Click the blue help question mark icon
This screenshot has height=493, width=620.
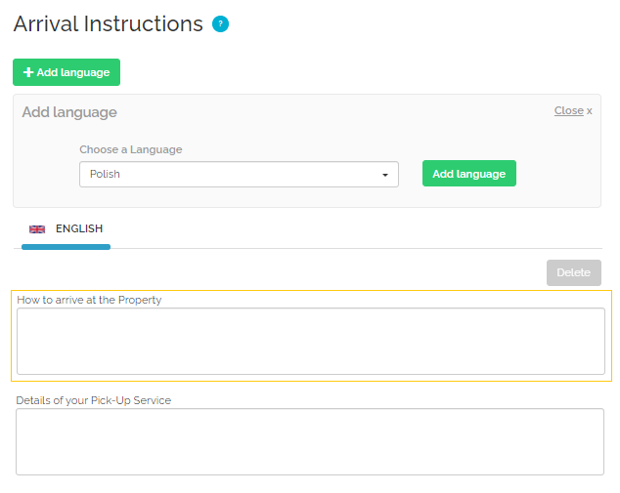[220, 24]
